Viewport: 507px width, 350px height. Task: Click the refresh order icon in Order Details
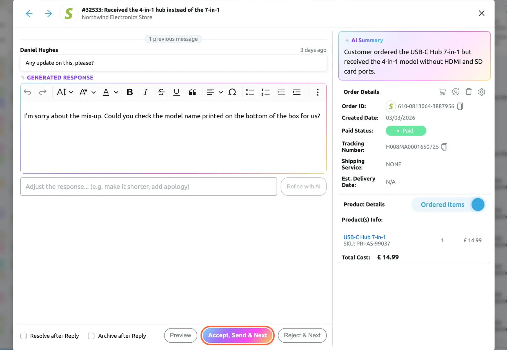pyautogui.click(x=455, y=92)
